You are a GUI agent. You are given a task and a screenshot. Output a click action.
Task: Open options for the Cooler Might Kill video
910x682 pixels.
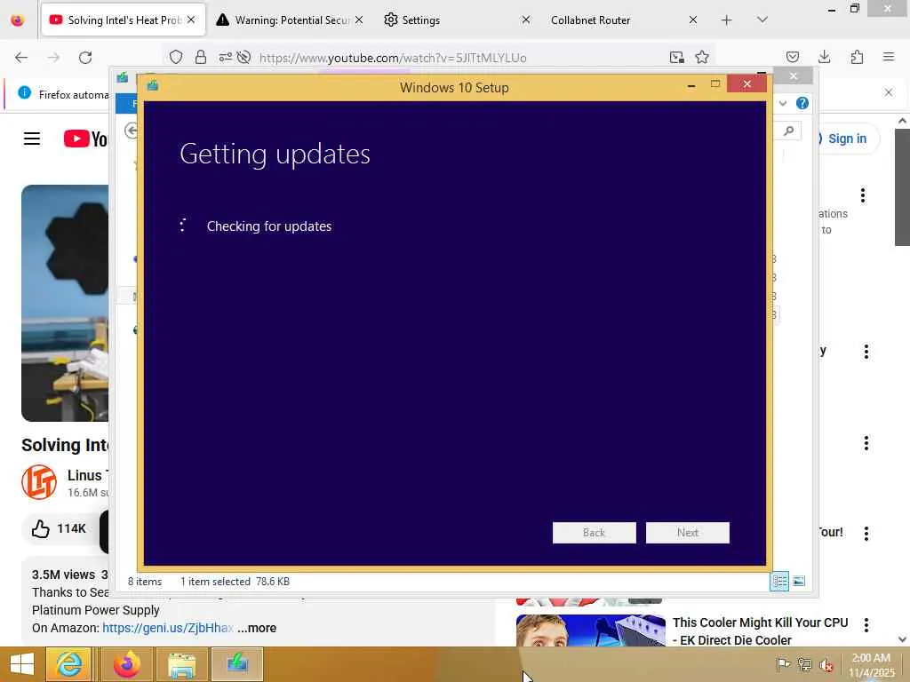(866, 625)
